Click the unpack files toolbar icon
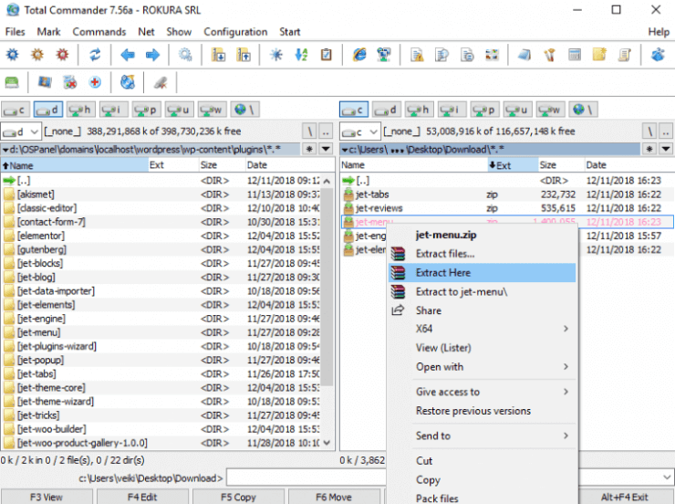 coord(244,55)
